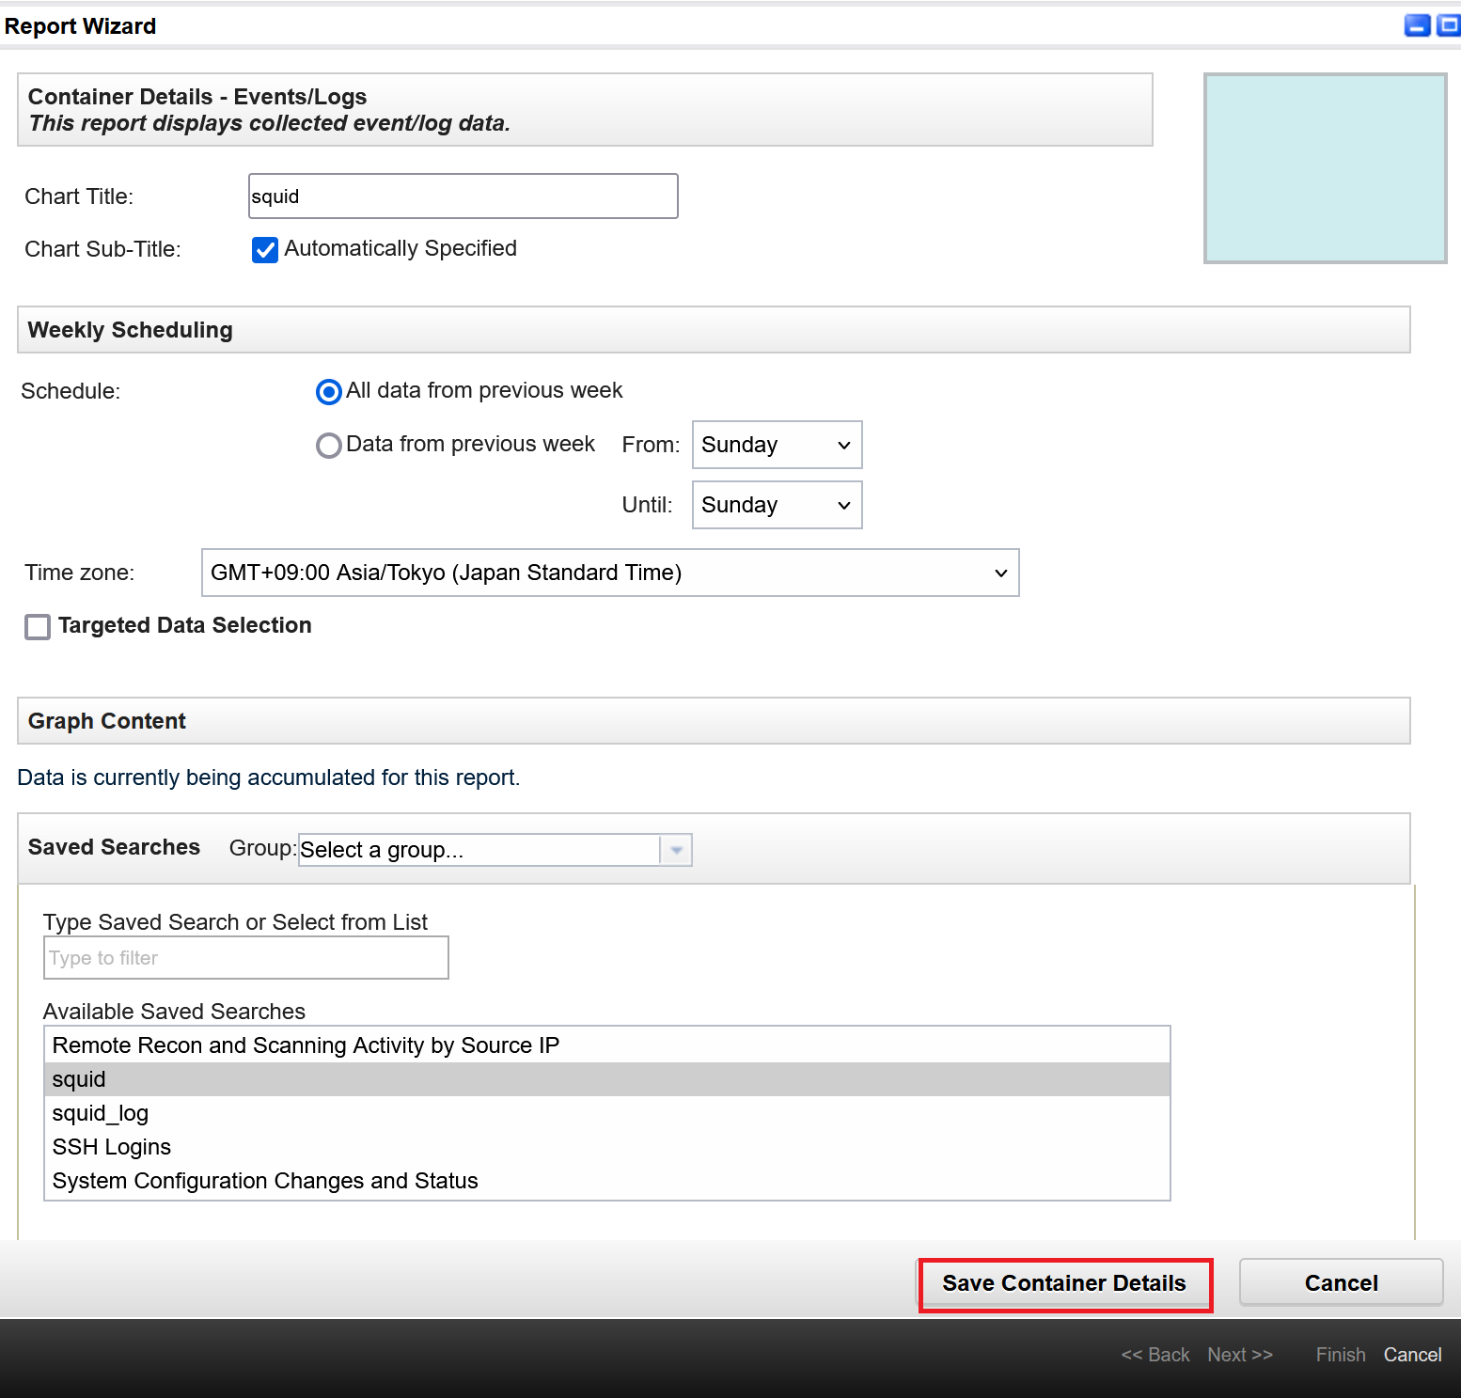Open the From day dropdown
Viewport: 1461px width, 1398px height.
coord(777,445)
